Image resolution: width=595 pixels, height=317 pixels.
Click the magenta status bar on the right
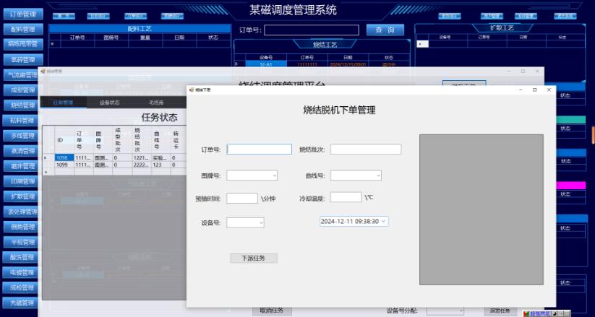[x=572, y=186]
